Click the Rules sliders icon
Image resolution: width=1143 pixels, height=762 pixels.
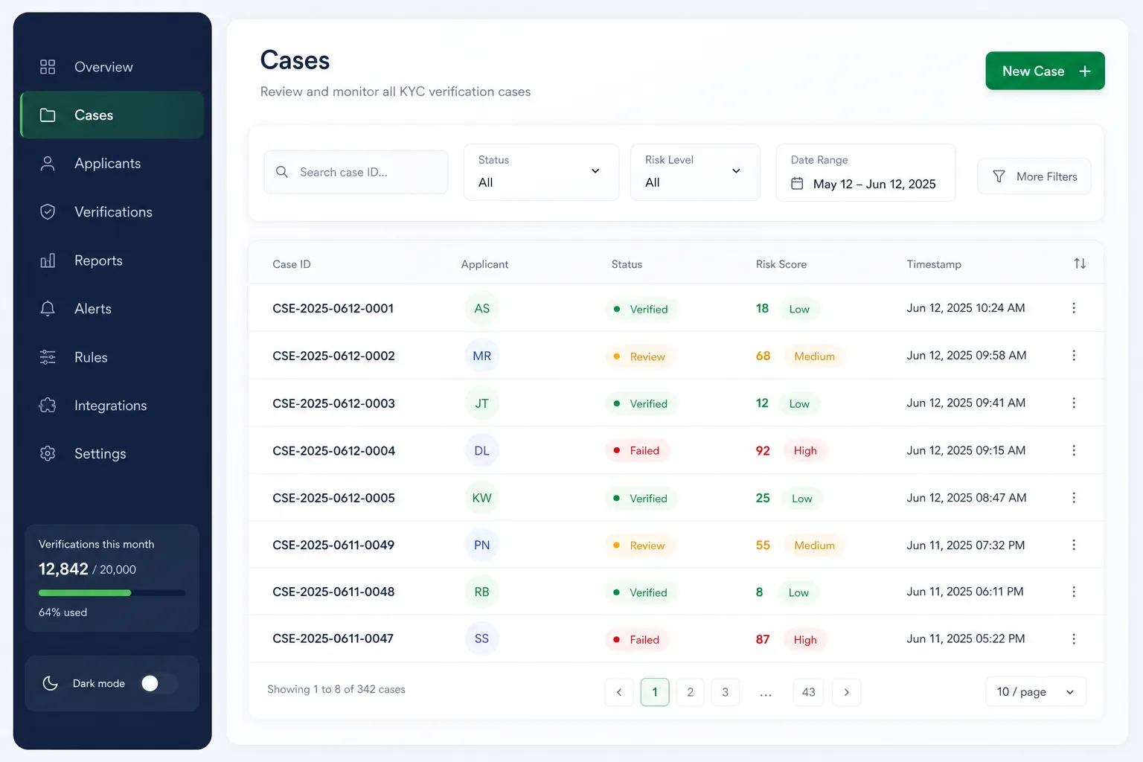[x=48, y=357]
